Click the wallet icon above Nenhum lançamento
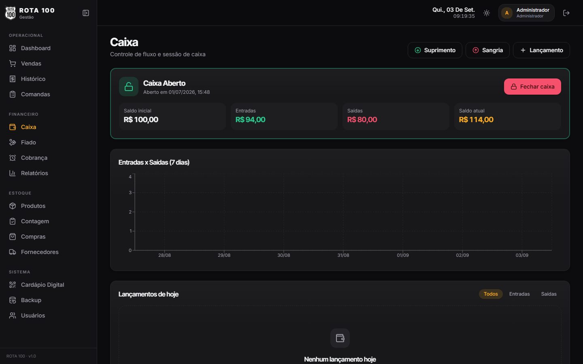Screen dimensions: 583x364 click(x=340, y=338)
